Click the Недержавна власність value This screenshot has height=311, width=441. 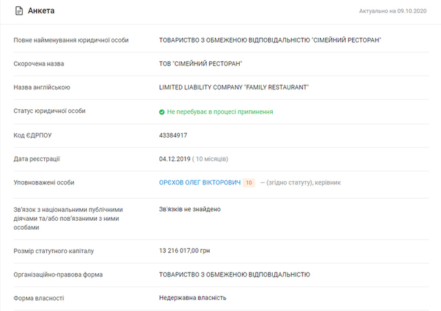(x=192, y=298)
